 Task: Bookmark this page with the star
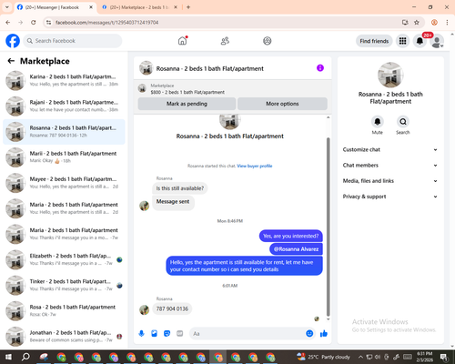(417, 23)
